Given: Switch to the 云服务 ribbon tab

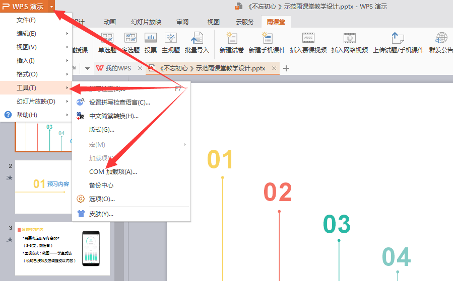Looking at the screenshot, I should (x=245, y=22).
